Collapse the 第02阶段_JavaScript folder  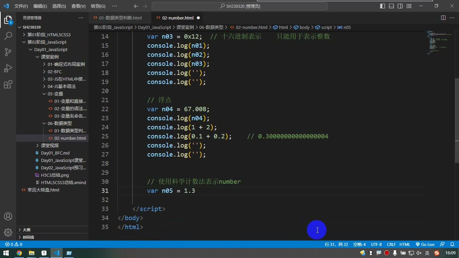click(x=52, y=42)
